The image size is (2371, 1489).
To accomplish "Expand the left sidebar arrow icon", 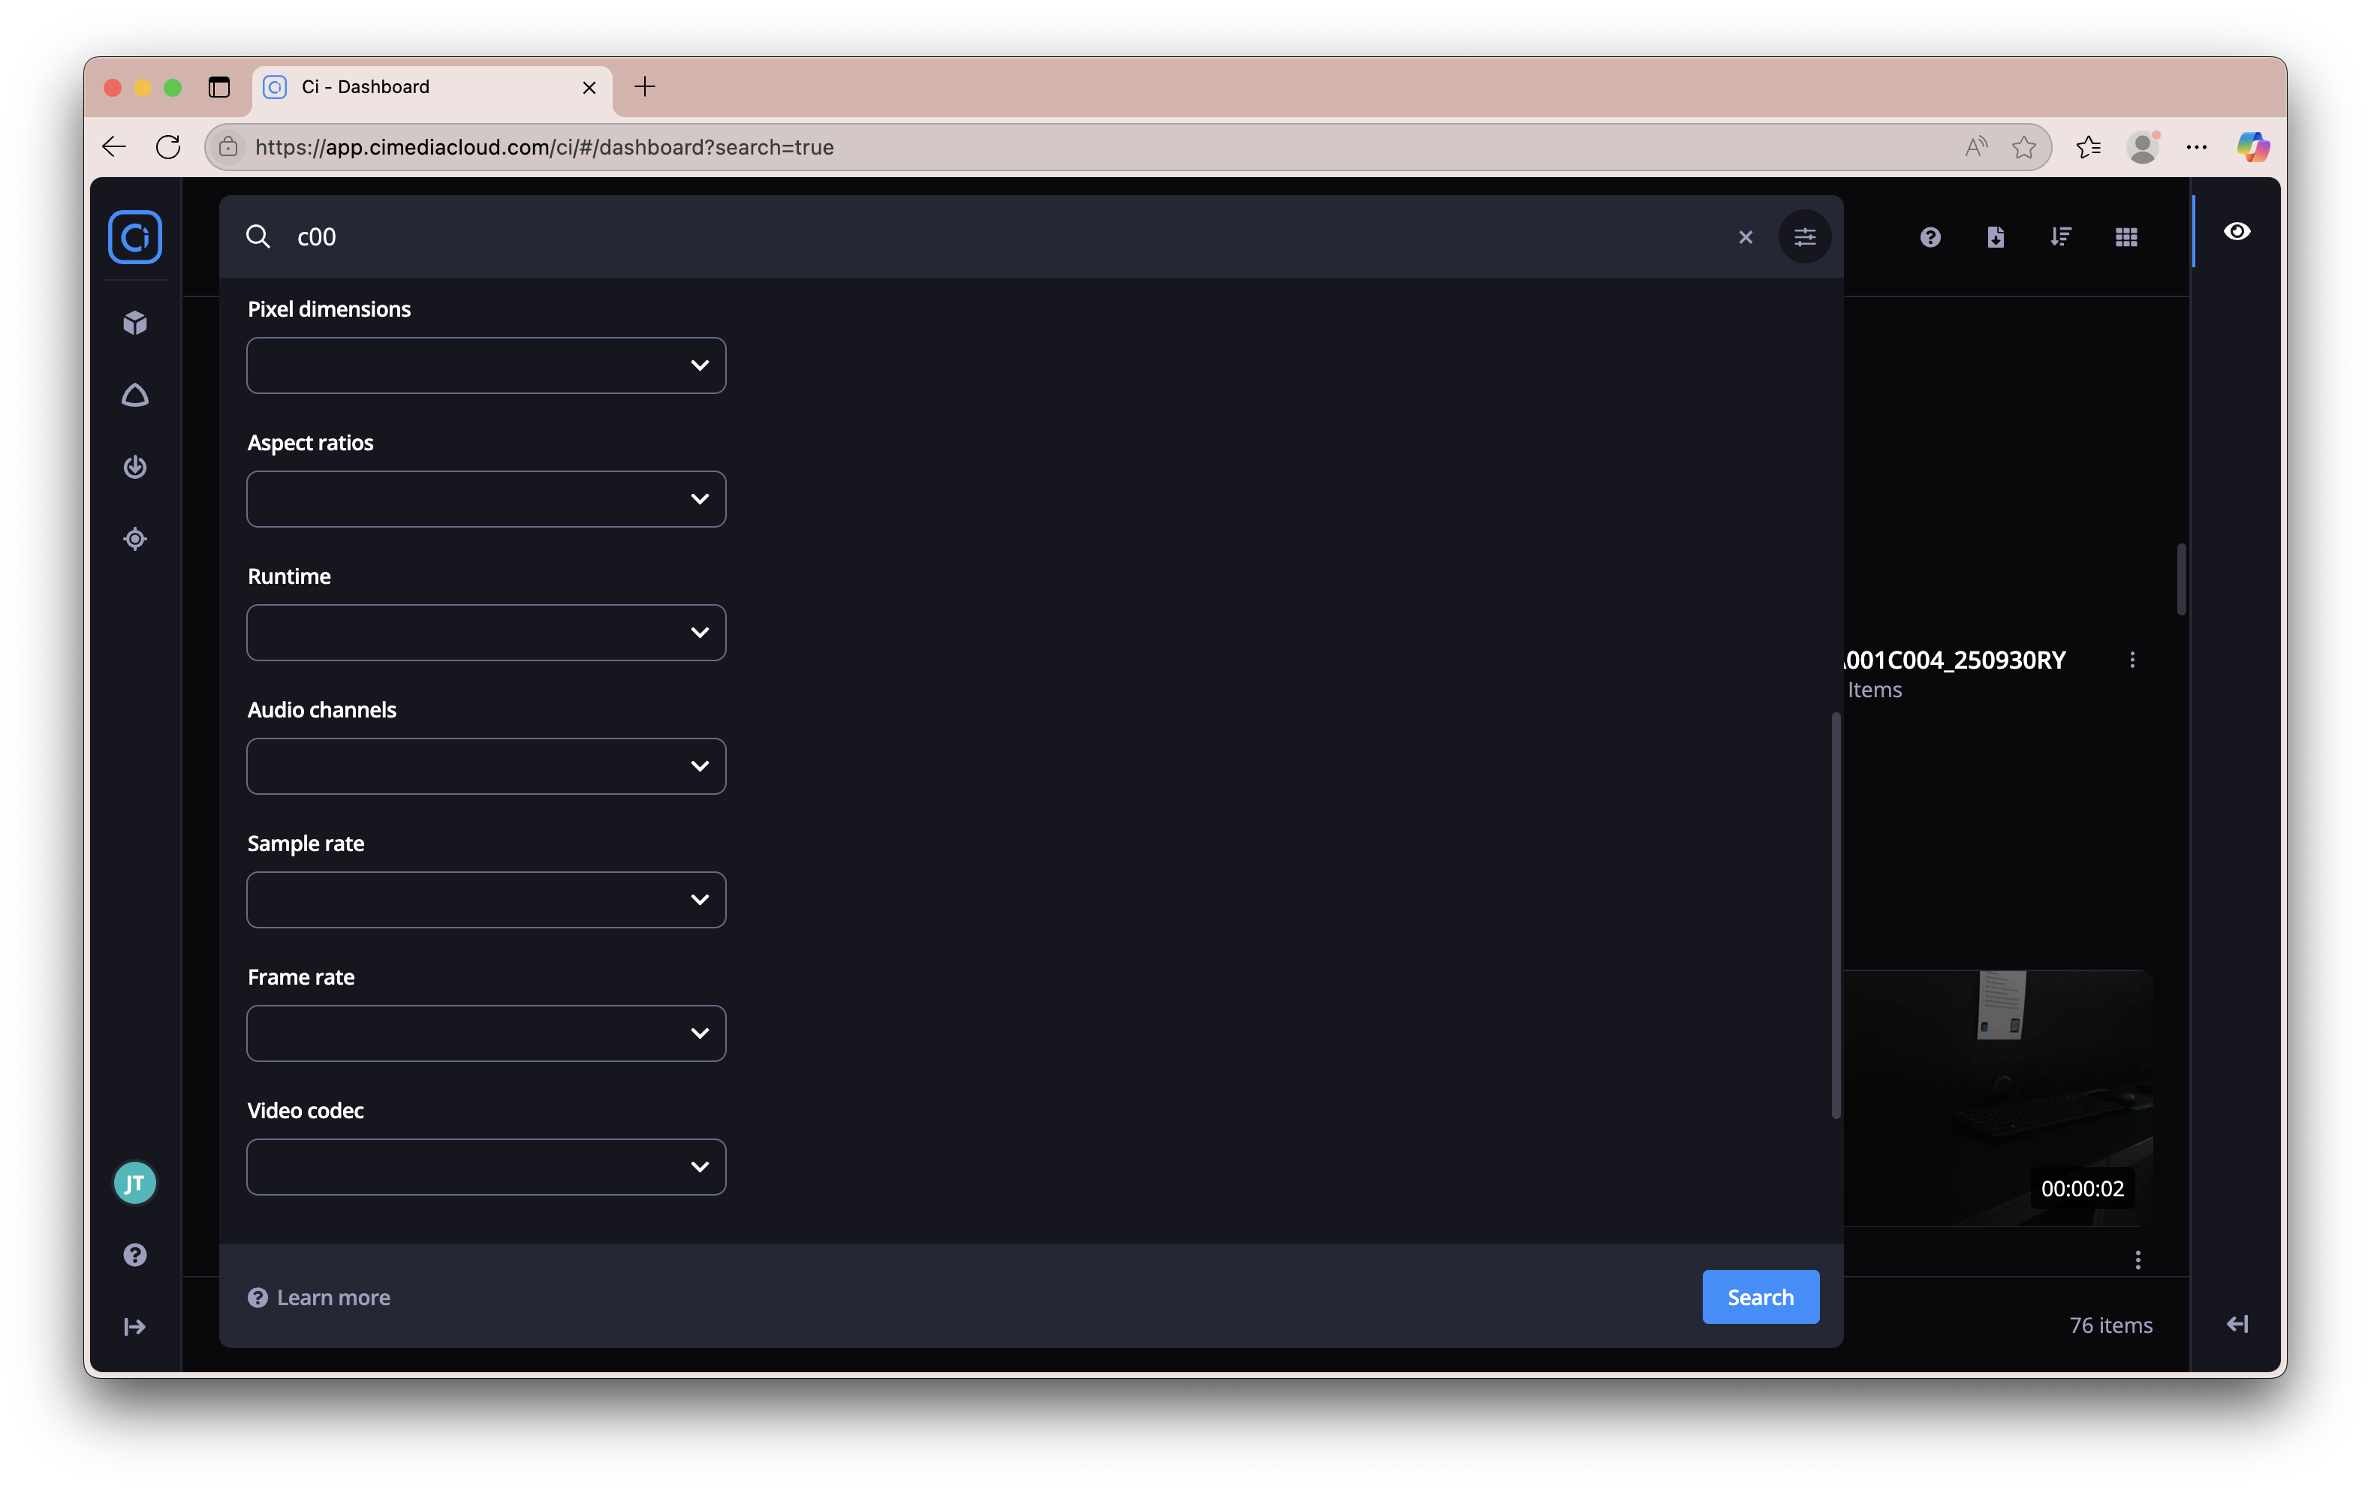I will 135,1327.
